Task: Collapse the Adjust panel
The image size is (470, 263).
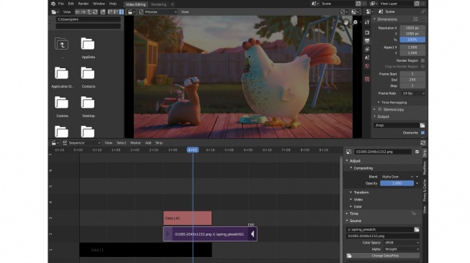Action: pos(347,161)
